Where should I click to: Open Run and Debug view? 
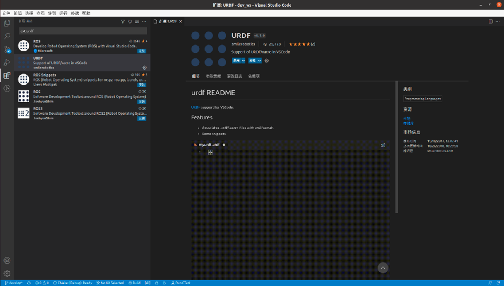click(x=7, y=62)
